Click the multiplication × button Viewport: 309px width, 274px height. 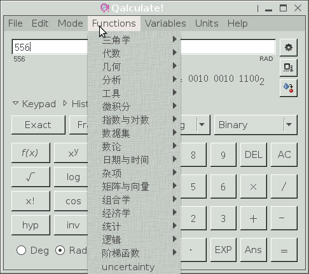[x=254, y=186]
